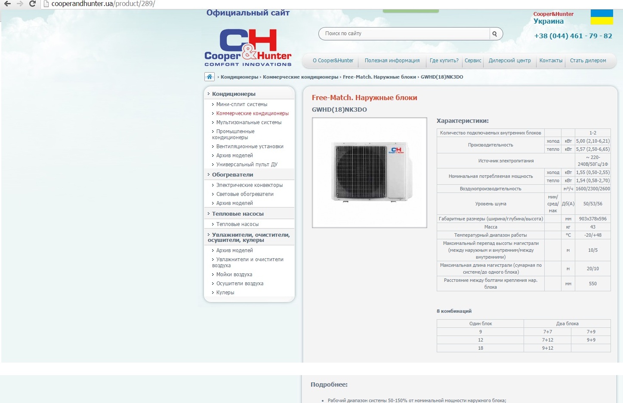This screenshot has height=403, width=623.
Task: Open the 'Сервис' menu item
Action: (x=473, y=61)
